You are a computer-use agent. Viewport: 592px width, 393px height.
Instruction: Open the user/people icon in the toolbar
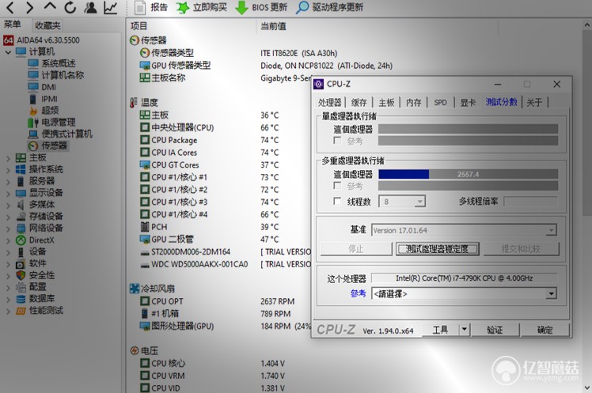point(90,7)
